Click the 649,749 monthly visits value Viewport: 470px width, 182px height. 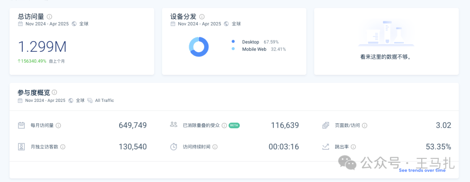point(133,125)
